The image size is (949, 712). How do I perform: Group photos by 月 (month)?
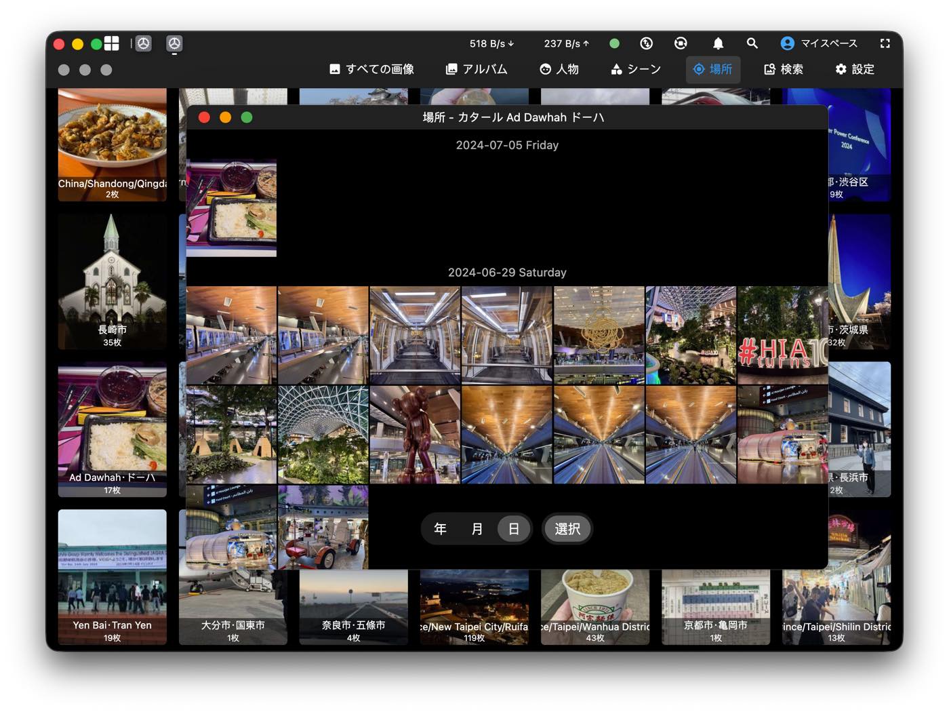coord(477,529)
